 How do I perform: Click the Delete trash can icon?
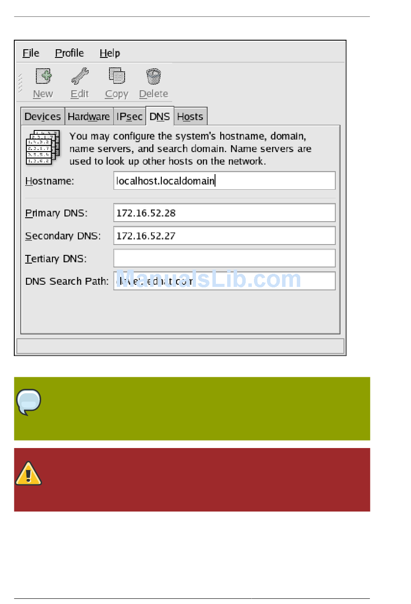[x=154, y=76]
